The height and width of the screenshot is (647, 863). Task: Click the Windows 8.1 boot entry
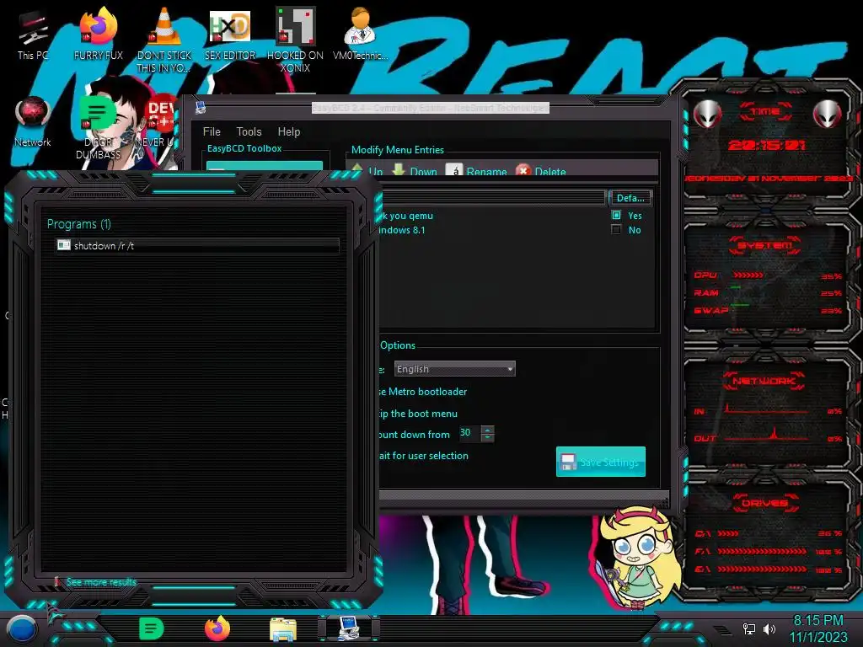click(x=402, y=230)
